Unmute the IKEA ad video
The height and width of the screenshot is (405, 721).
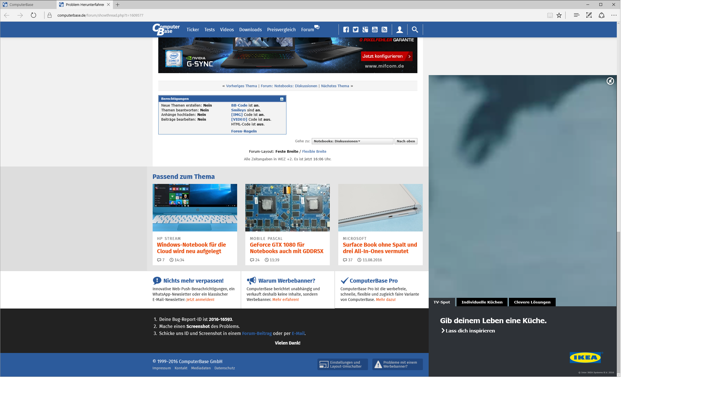pos(610,81)
